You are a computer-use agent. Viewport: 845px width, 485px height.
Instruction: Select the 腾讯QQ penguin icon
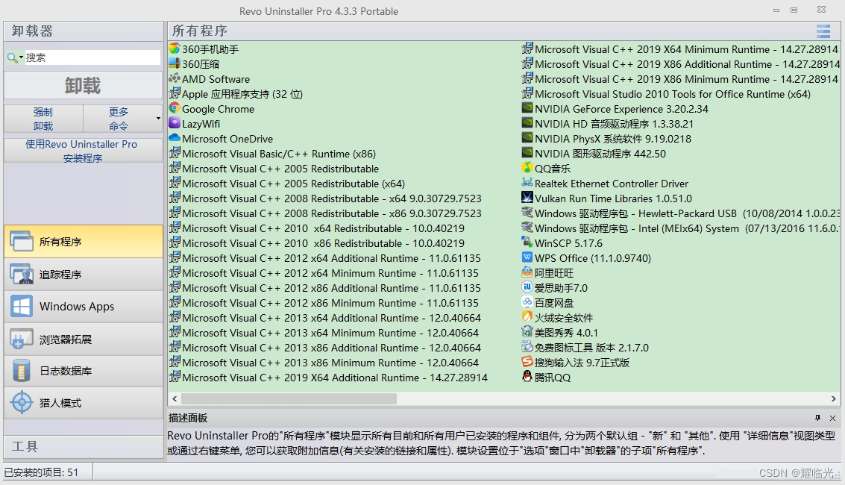pos(527,377)
